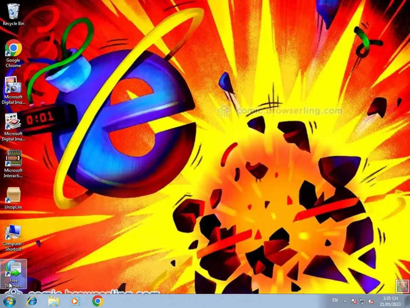Click the Show desktop strip at the taskbar end

[408, 301]
